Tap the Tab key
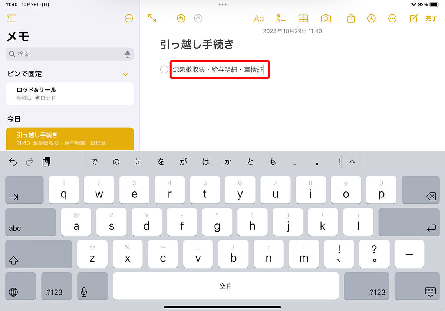This screenshot has height=311, width=445. (x=24, y=190)
